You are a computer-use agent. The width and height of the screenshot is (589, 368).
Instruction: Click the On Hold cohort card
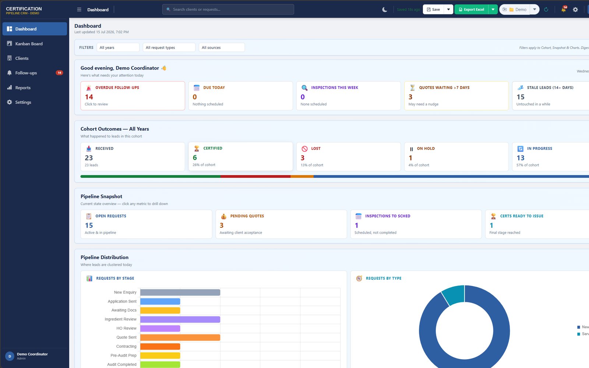pyautogui.click(x=456, y=156)
